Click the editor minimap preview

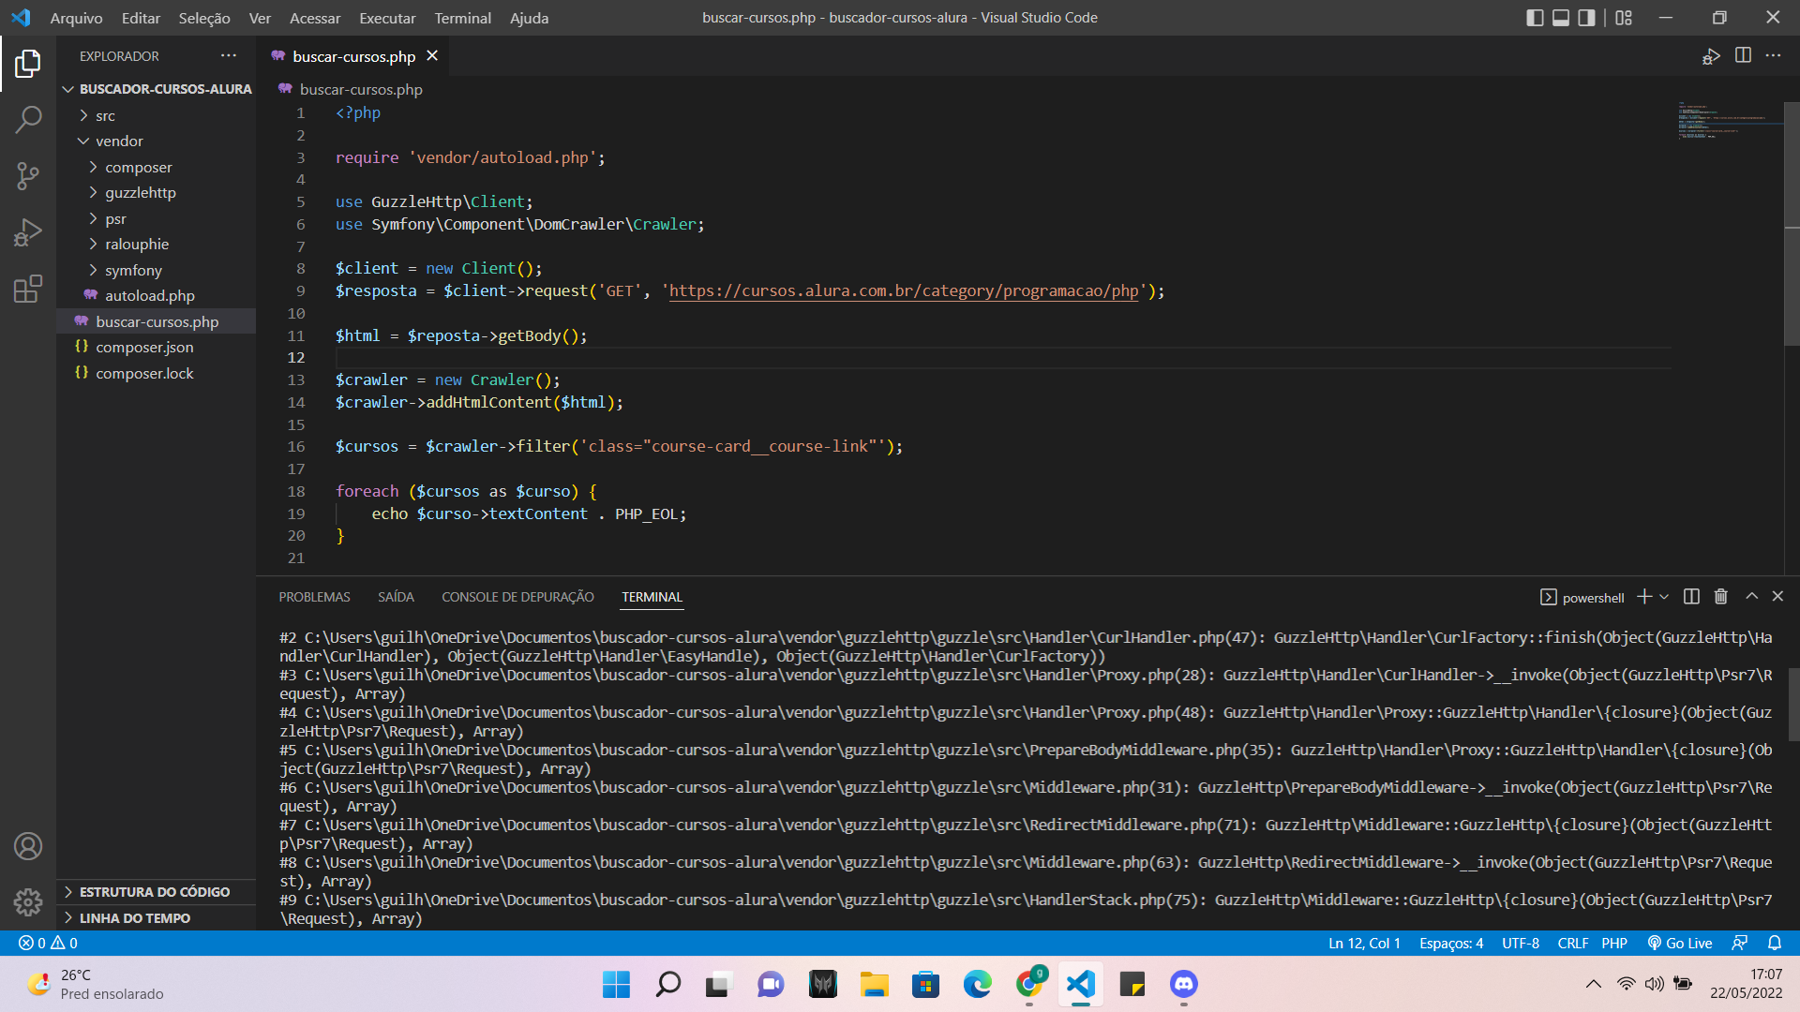(1729, 120)
